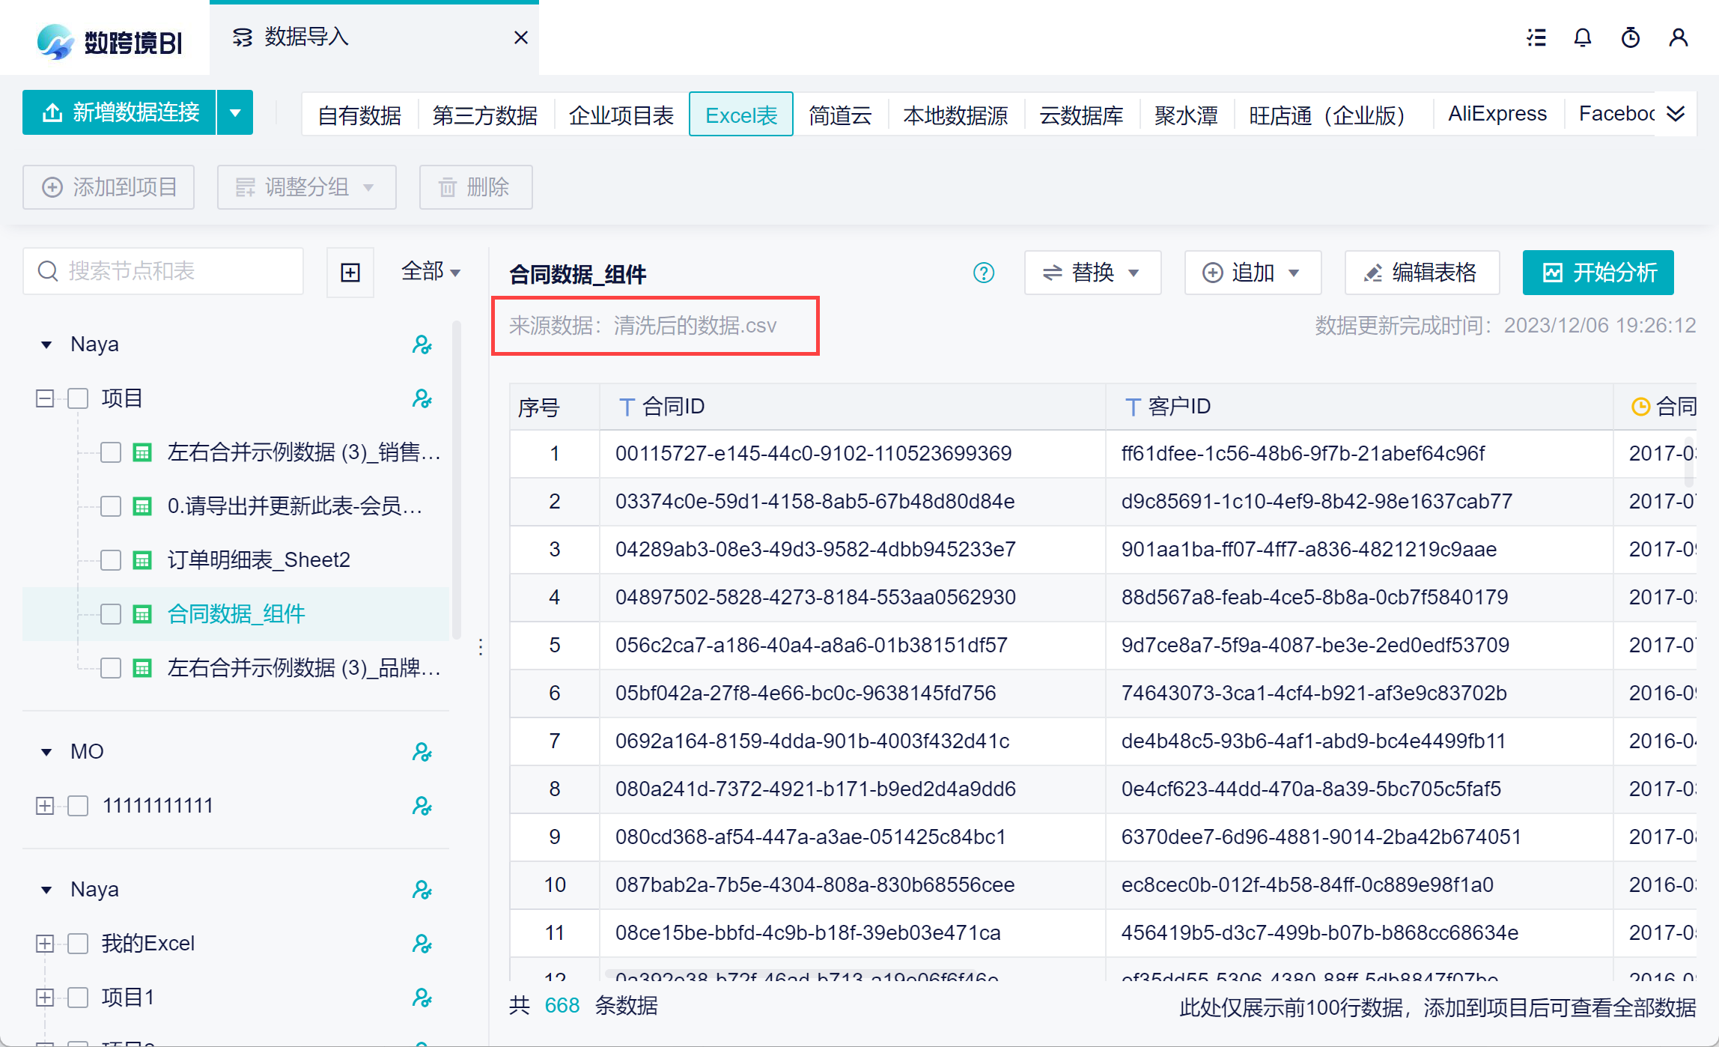The height and width of the screenshot is (1047, 1719).
Task: Click permission icon beside 项目 folder
Action: tap(422, 398)
